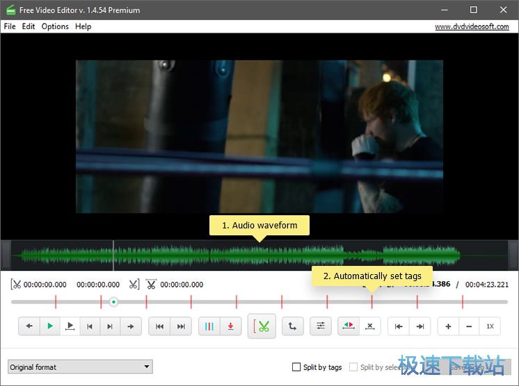Click go to selection start icon
Viewport: 519px width, 386px height.
399,326
